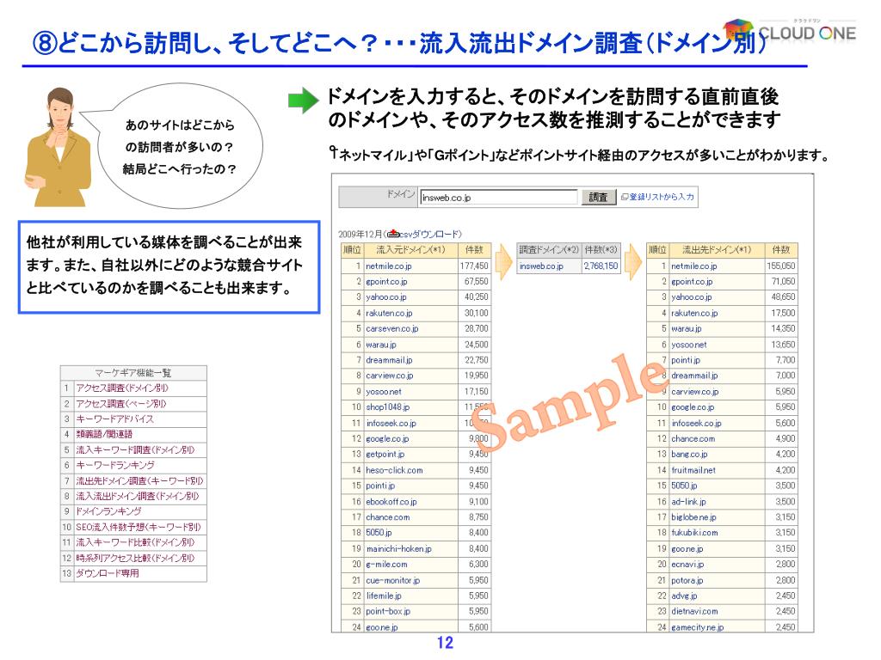The image size is (881, 660).
Task: Click ebookoff.co.jp in the inbound table
Action: (x=391, y=502)
